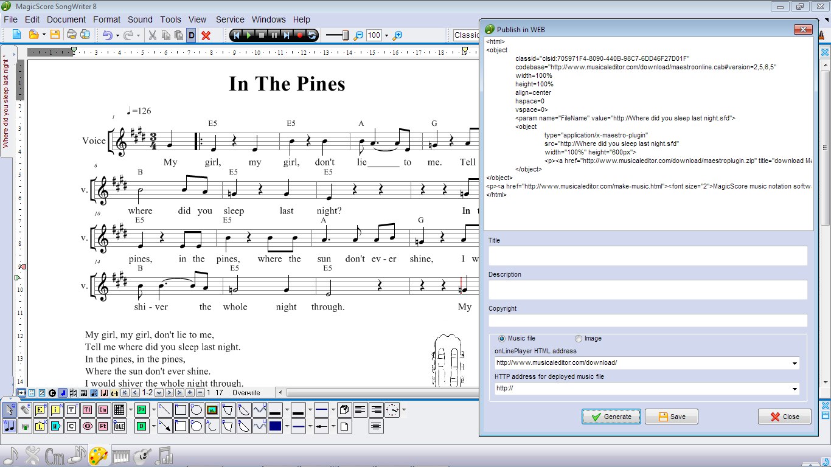Select the arrow pointer tool in the bottom palette

pos(9,410)
